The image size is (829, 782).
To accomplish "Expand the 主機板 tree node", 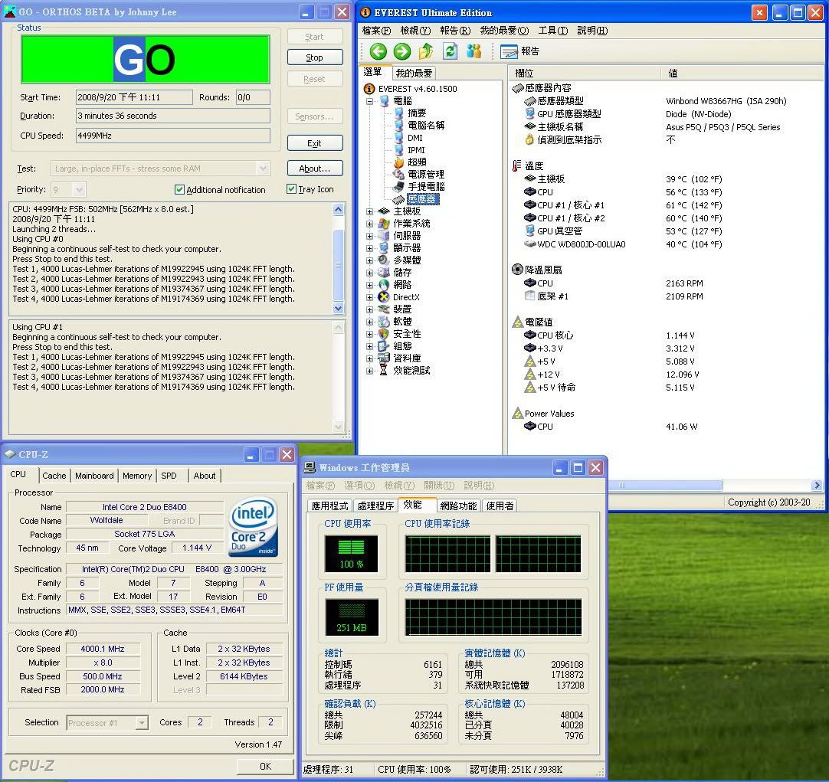I will click(x=369, y=211).
